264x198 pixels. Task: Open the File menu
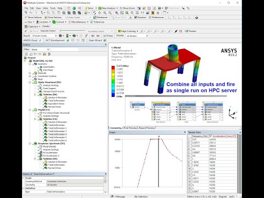click(x=26, y=8)
